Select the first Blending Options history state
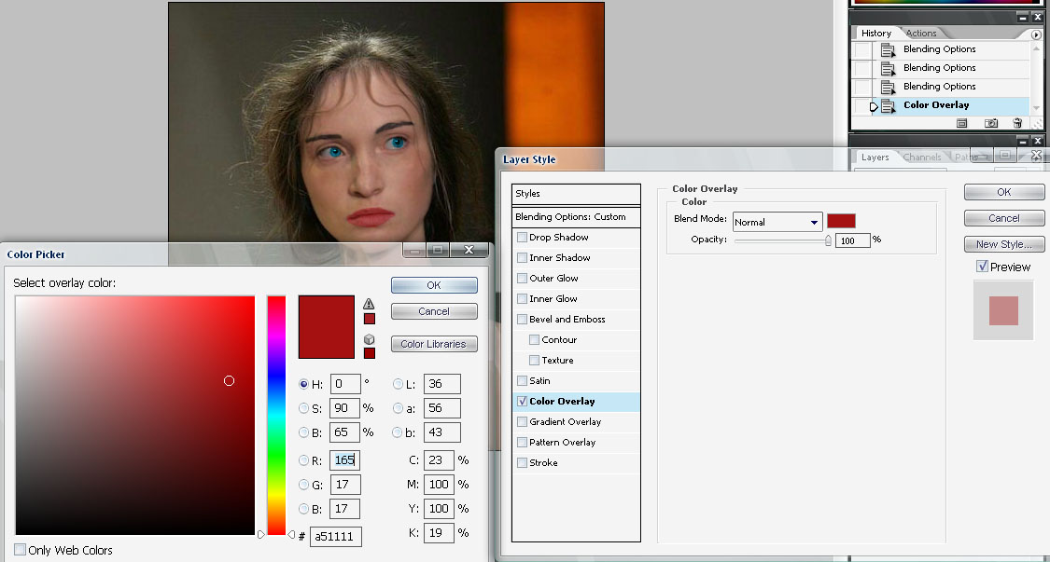Image resolution: width=1050 pixels, height=562 pixels. coord(952,49)
